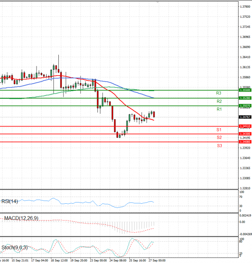Click the 1.37245 price axis value
The height and width of the screenshot is (263, 252).
click(x=245, y=27)
